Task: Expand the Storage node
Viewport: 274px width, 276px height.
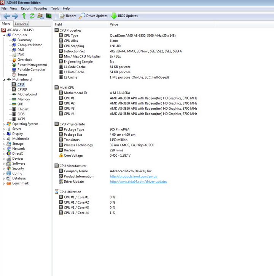Action: point(4,144)
